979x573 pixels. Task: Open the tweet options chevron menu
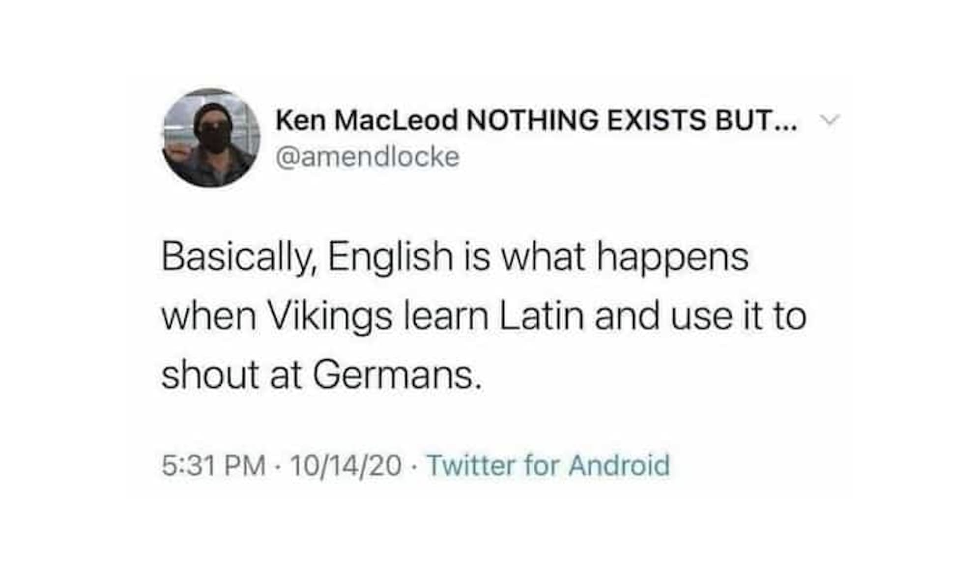(830, 120)
